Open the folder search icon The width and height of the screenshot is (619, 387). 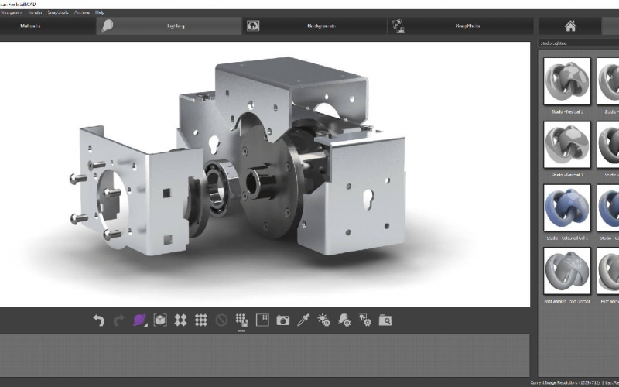[385, 320]
